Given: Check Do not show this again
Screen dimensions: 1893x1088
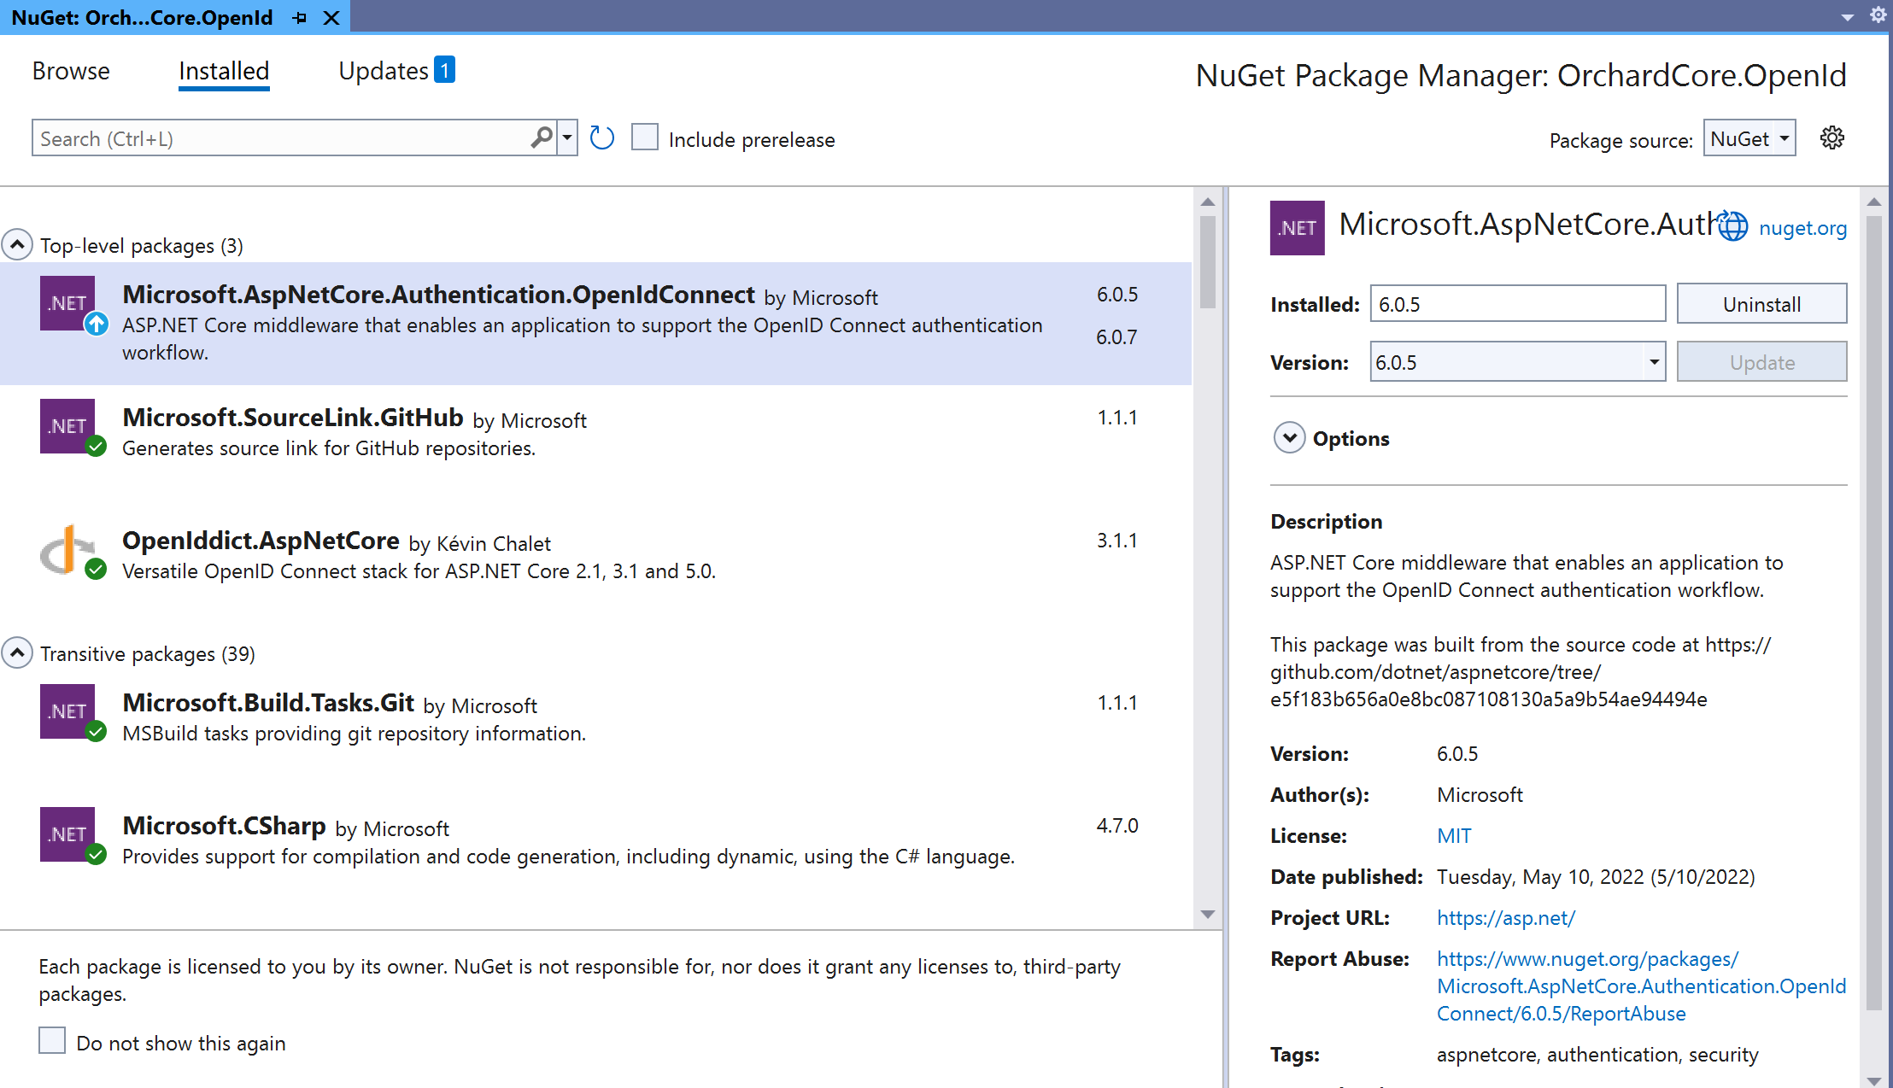Looking at the screenshot, I should click(x=52, y=1041).
